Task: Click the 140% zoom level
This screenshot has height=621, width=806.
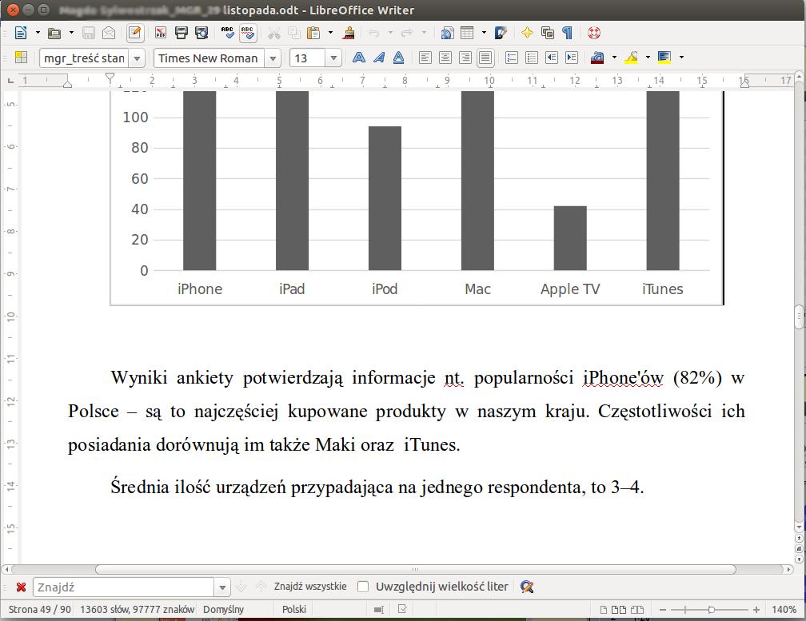Action: tap(784, 609)
